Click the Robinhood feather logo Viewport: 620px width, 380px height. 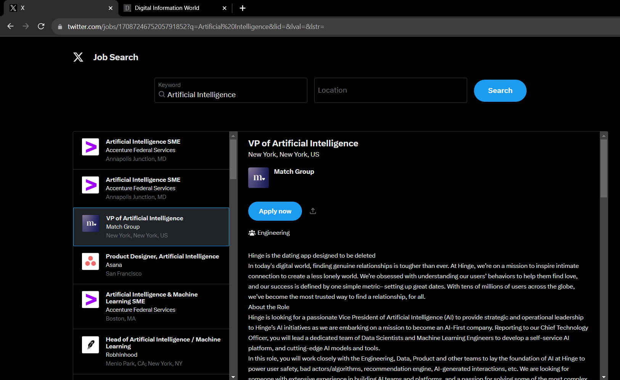coord(90,345)
